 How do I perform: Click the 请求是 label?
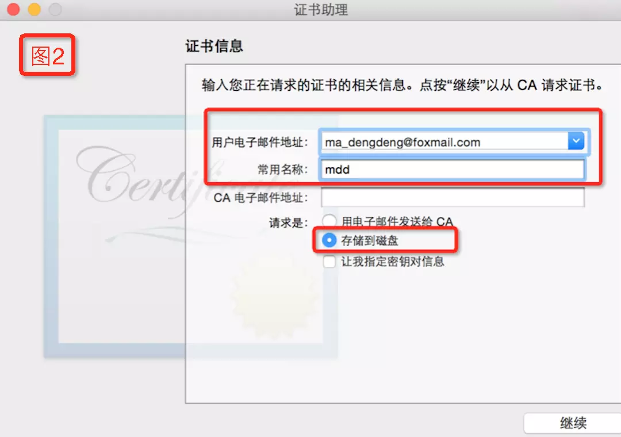[x=288, y=223]
